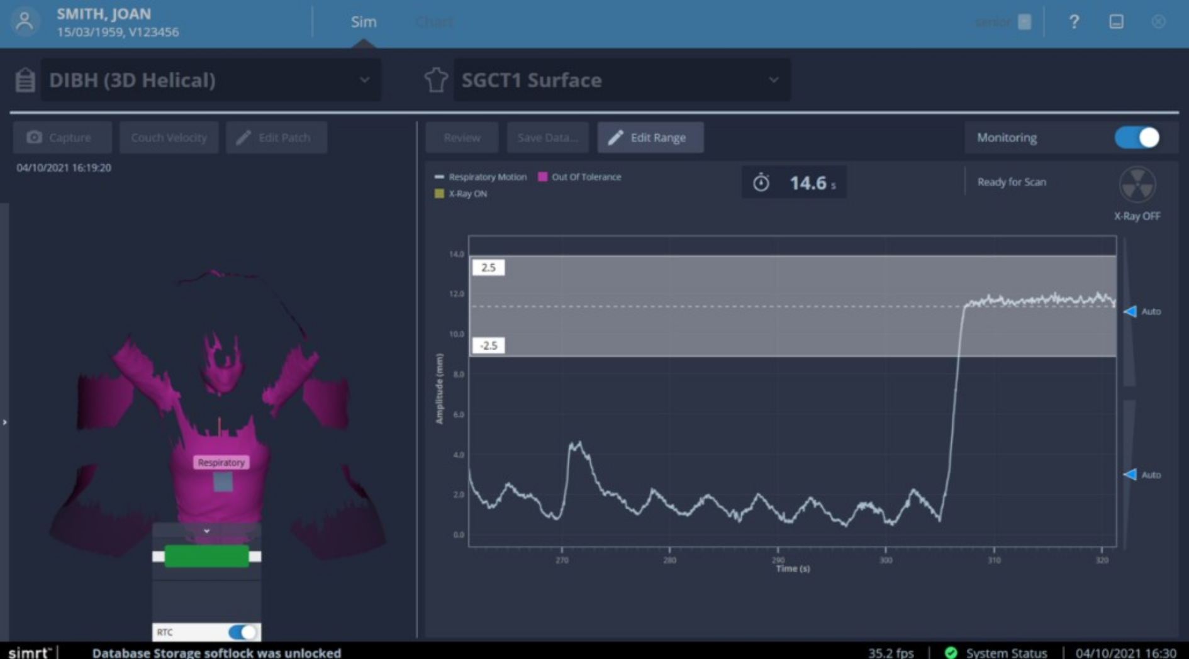Turn off the Monitoring switch
1189x659 pixels.
[1137, 138]
